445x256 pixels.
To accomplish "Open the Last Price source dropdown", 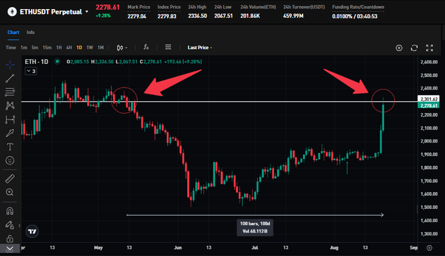I will tap(200, 48).
